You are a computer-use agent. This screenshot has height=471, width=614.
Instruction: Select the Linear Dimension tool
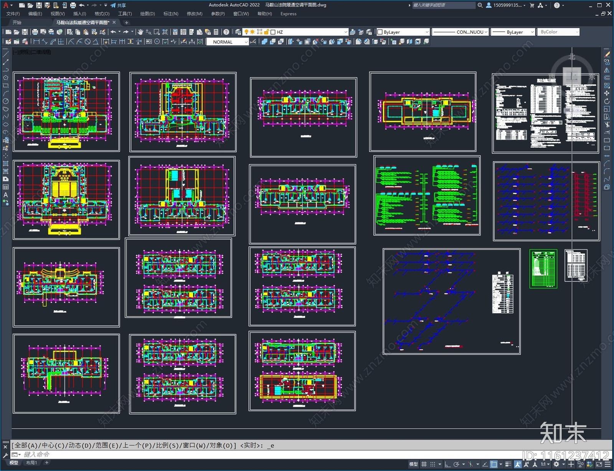click(36, 42)
